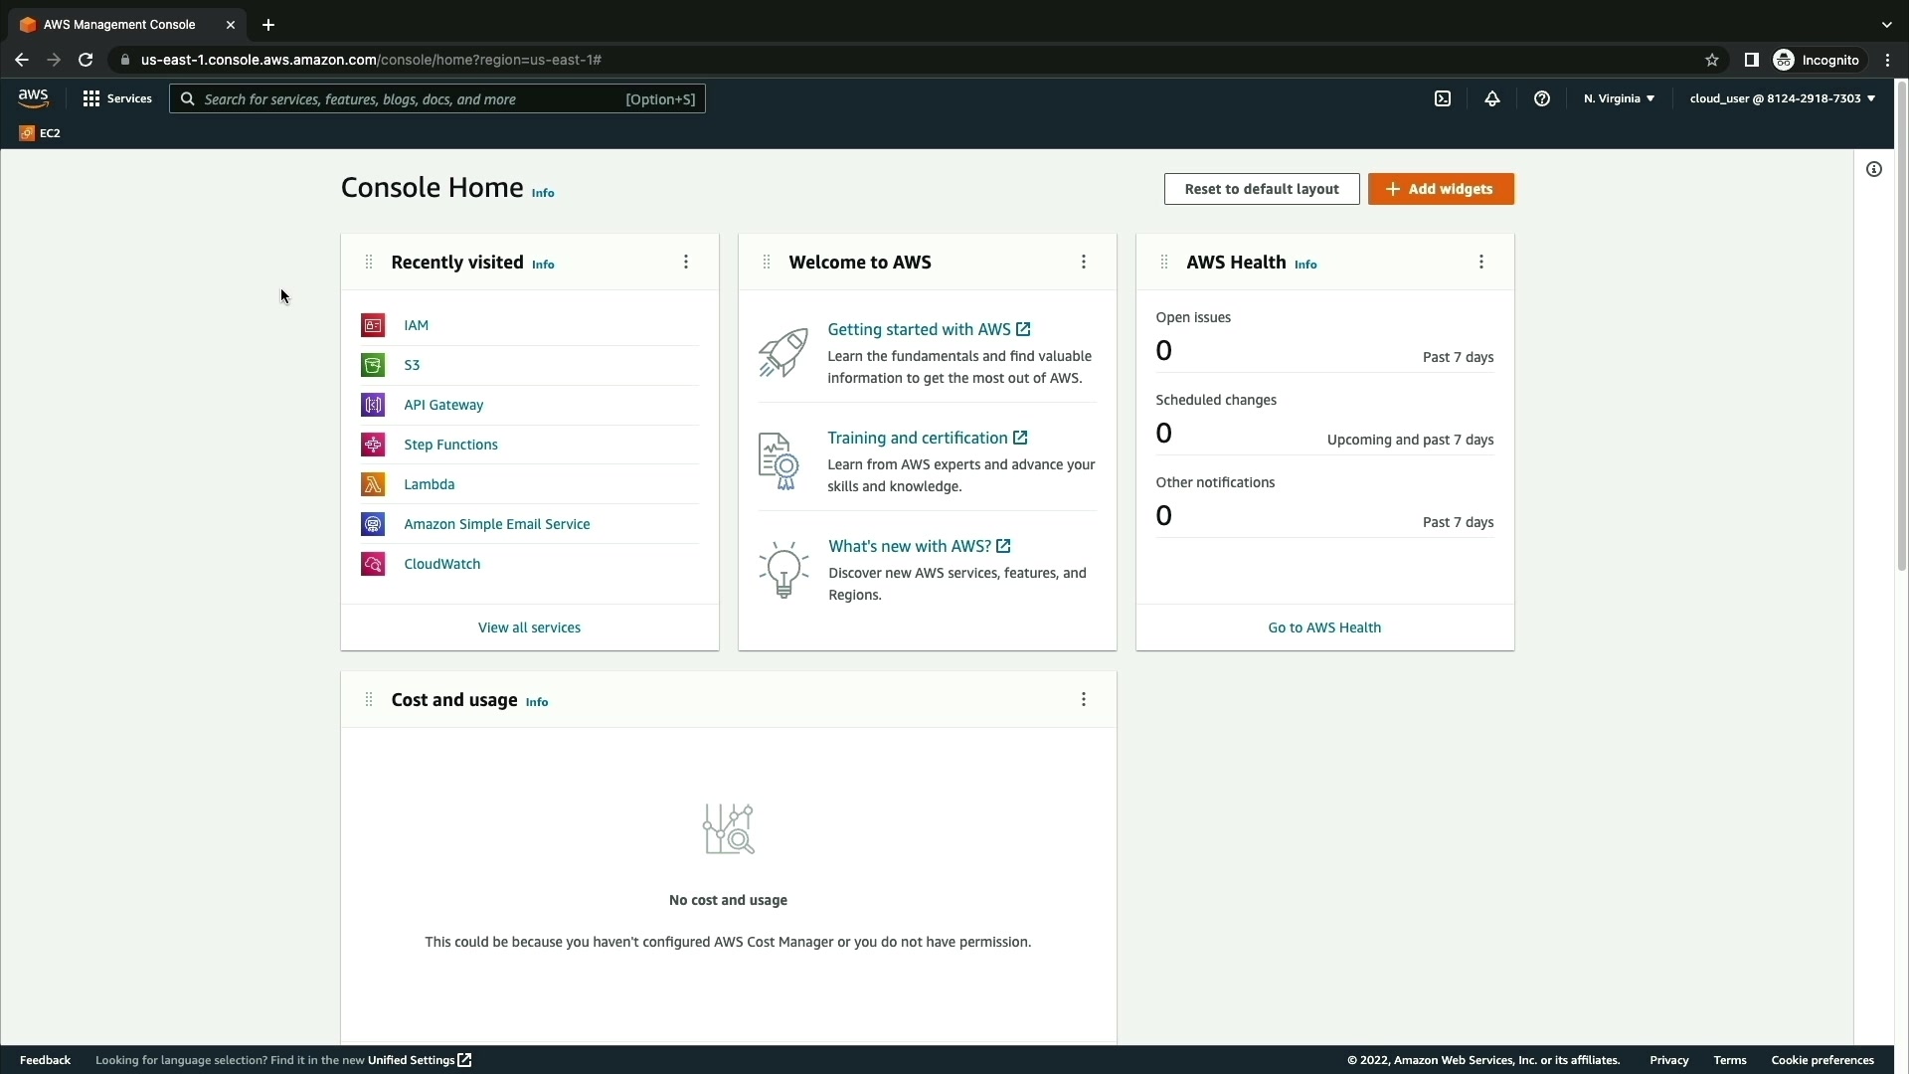Open the EC2 favorites bar shortcut

[40, 133]
